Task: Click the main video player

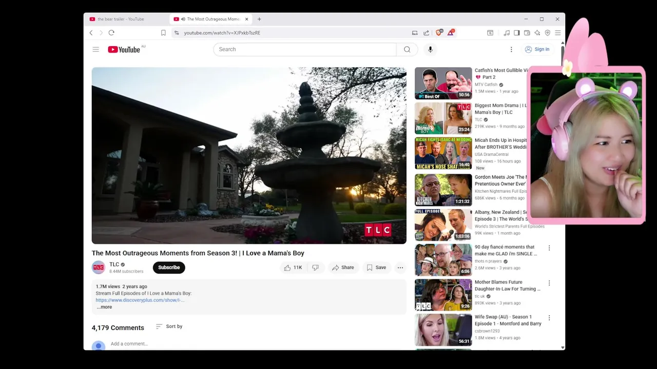Action: [x=249, y=155]
